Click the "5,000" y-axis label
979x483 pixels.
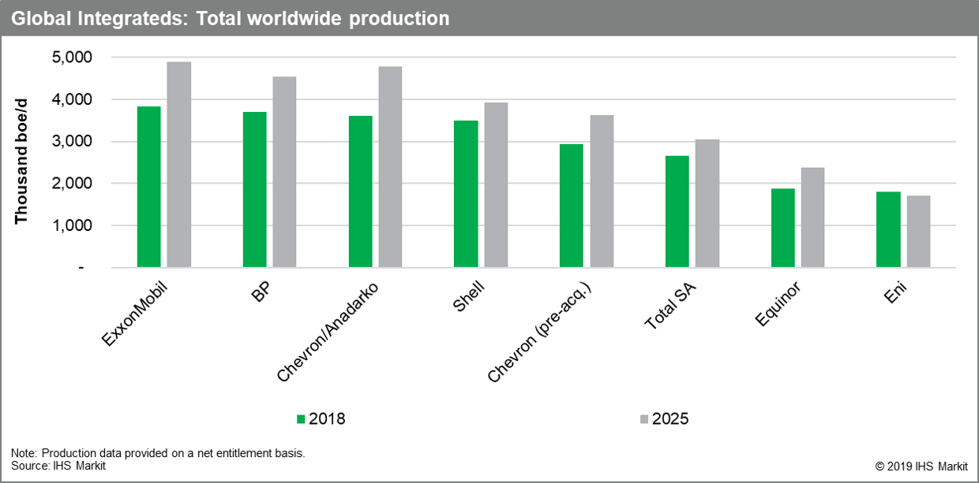pyautogui.click(x=73, y=58)
